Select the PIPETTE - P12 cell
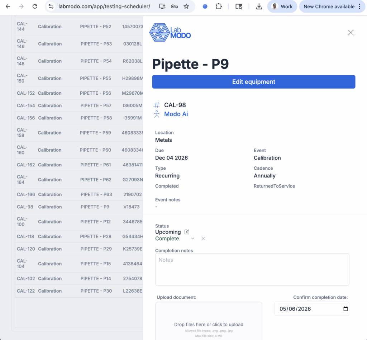This screenshot has height=340, width=367. (95, 222)
